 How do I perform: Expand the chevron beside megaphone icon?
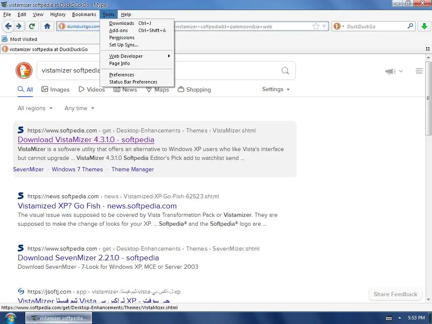click(x=401, y=71)
